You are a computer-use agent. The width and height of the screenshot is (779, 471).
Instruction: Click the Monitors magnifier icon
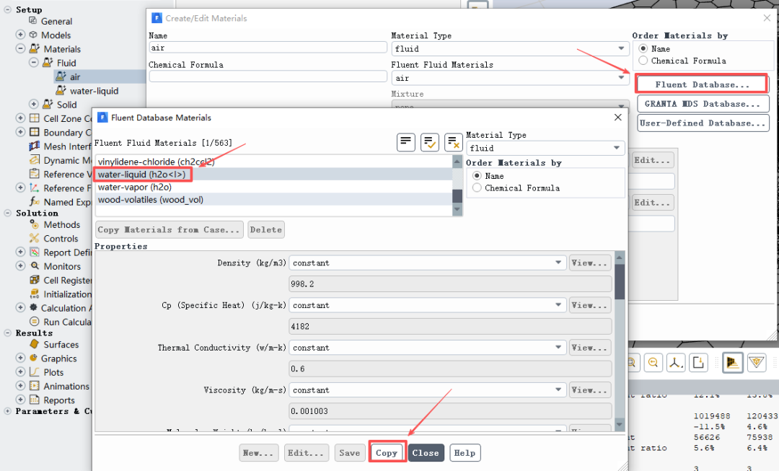(x=35, y=266)
